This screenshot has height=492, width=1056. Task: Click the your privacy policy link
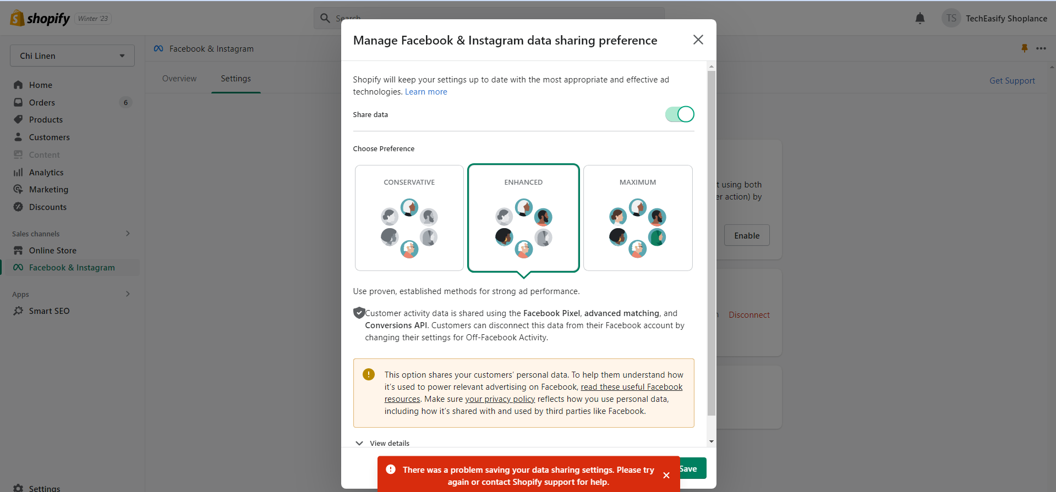coord(500,399)
